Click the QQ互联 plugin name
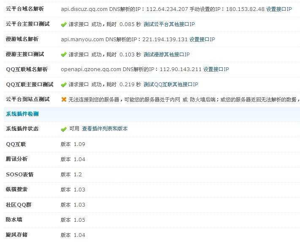 coord(16,144)
